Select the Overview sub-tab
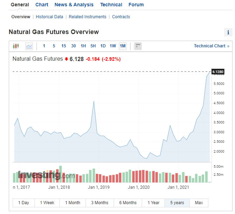The image size is (235, 214). pyautogui.click(x=21, y=17)
